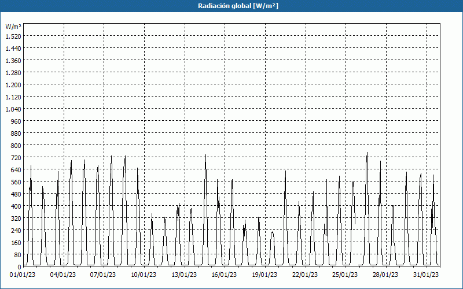Image resolution: width=463 pixels, height=289 pixels.
Task: Click the 1.440 y-axis value
Action: tap(13, 49)
